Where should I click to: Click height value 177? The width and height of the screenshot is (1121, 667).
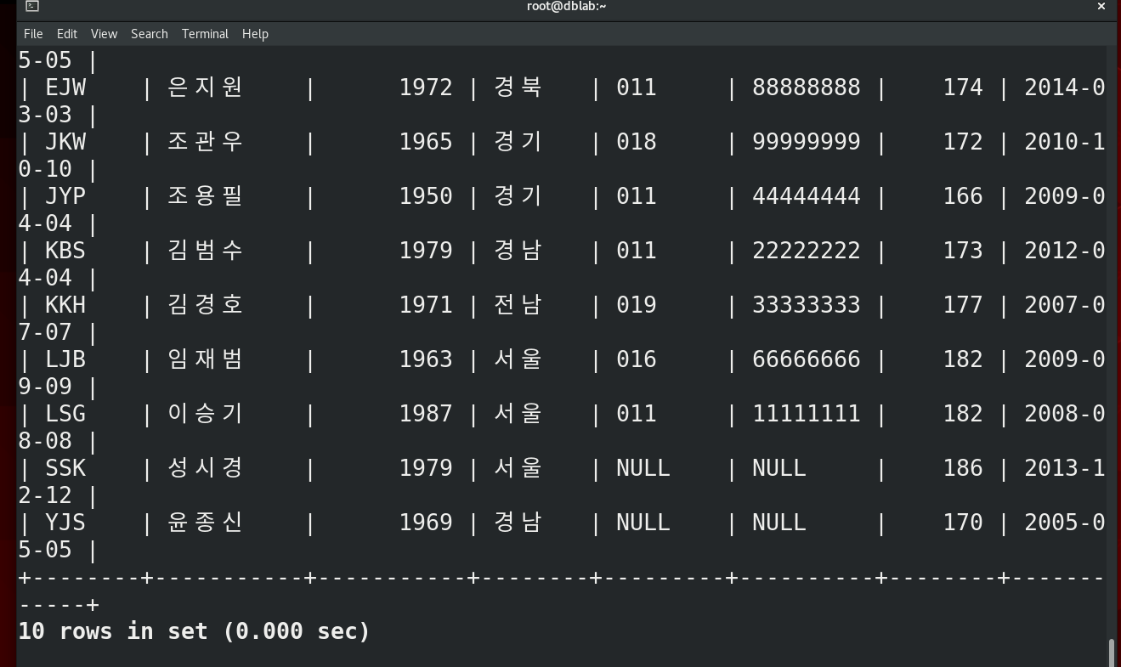[963, 305]
